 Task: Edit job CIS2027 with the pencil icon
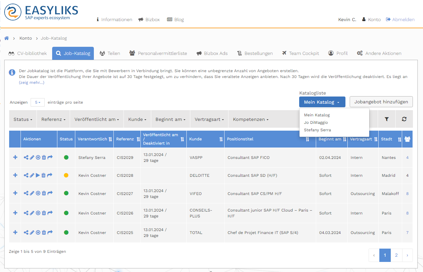coord(32,193)
